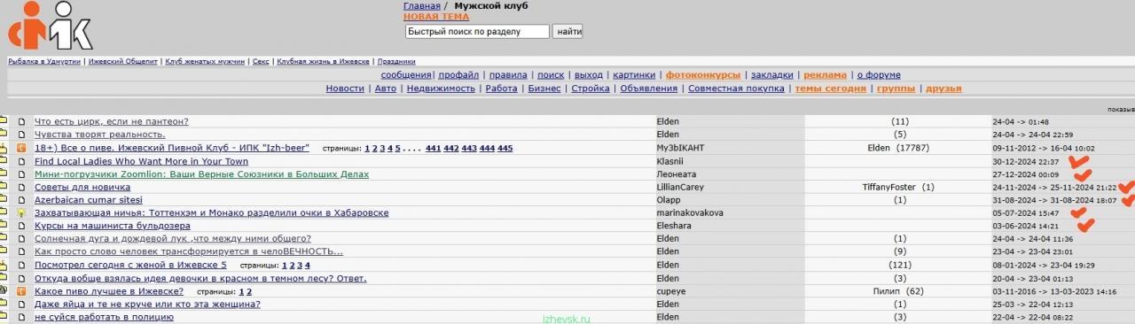This screenshot has height=324, width=1135.
Task: Open the "фотоконкурсы" menu item
Action: 702,75
